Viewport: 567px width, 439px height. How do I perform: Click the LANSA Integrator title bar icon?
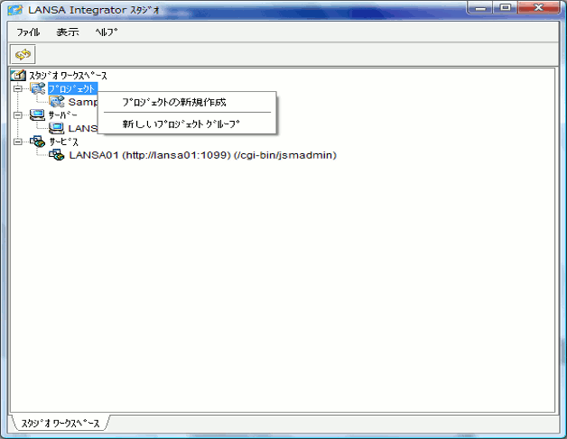(15, 10)
